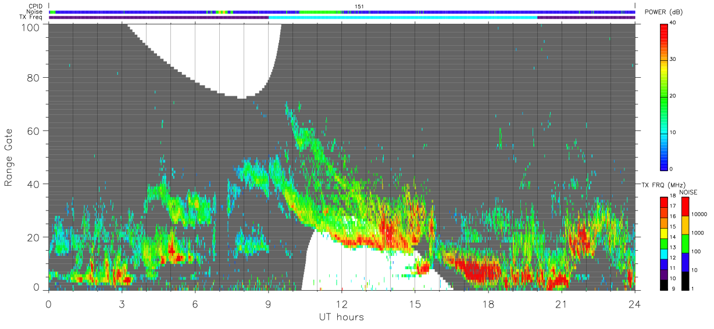
Task: Click the power color scale gradient bar
Action: click(664, 96)
